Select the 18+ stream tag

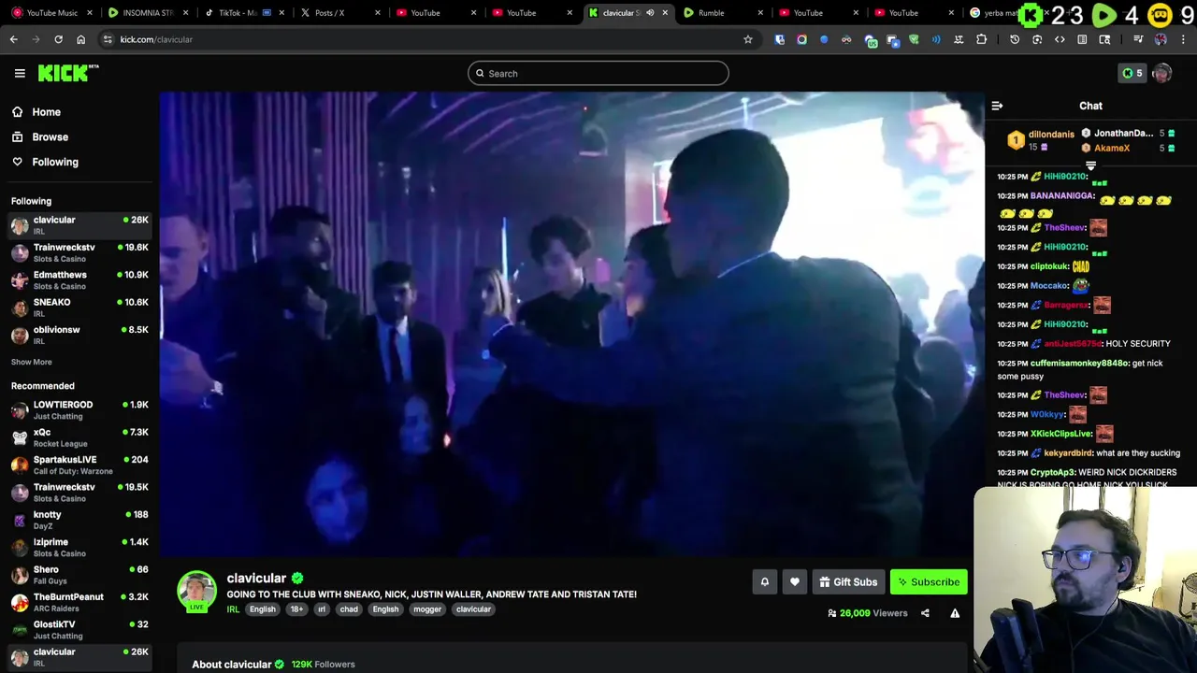[296, 609]
